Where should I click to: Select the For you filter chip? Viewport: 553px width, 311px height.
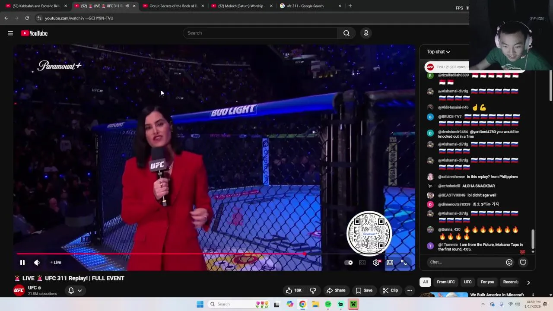pyautogui.click(x=487, y=282)
